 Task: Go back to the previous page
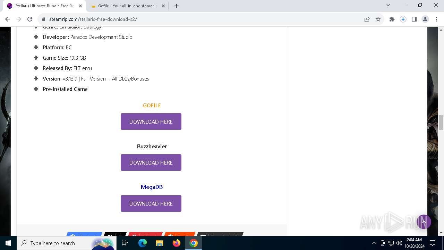tap(8, 19)
